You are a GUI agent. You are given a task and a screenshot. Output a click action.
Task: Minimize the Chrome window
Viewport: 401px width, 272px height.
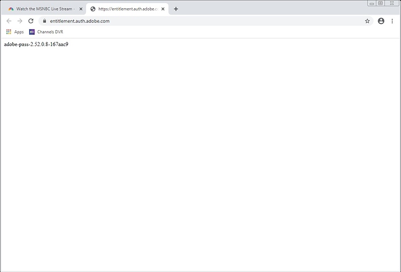(x=371, y=3)
